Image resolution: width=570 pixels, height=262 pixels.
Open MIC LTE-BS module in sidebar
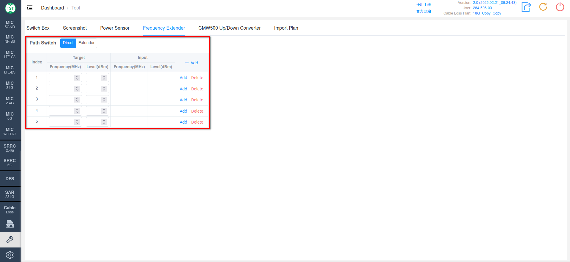coord(10,70)
